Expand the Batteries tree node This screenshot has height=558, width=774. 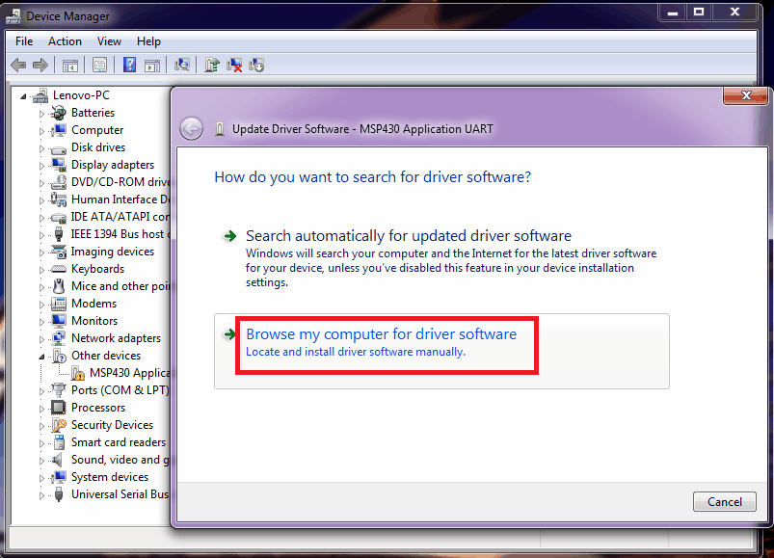42,113
